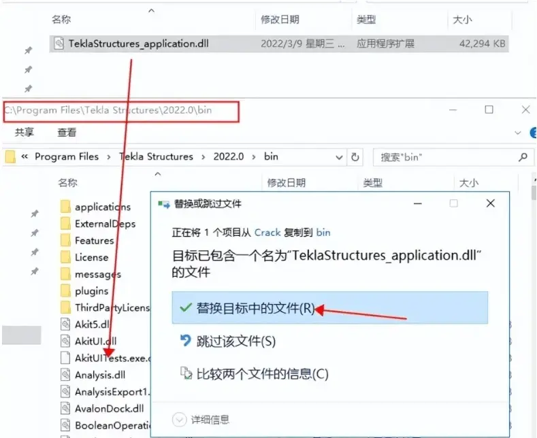This screenshot has width=537, height=438.
Task: Sort top window by 大小 column
Action: (462, 20)
